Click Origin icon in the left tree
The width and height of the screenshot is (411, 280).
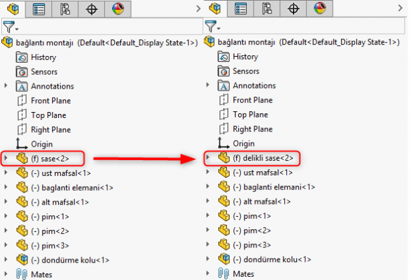click(x=21, y=144)
